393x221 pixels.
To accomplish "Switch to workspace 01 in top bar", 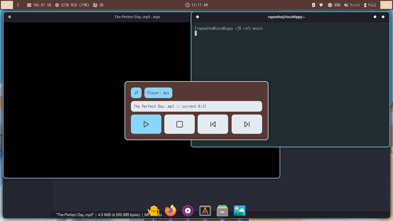I will pos(7,5).
